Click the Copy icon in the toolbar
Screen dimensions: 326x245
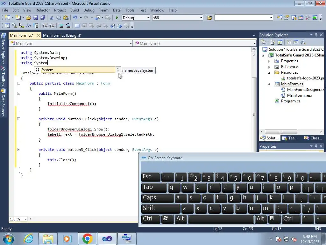pyautogui.click(x=59, y=18)
